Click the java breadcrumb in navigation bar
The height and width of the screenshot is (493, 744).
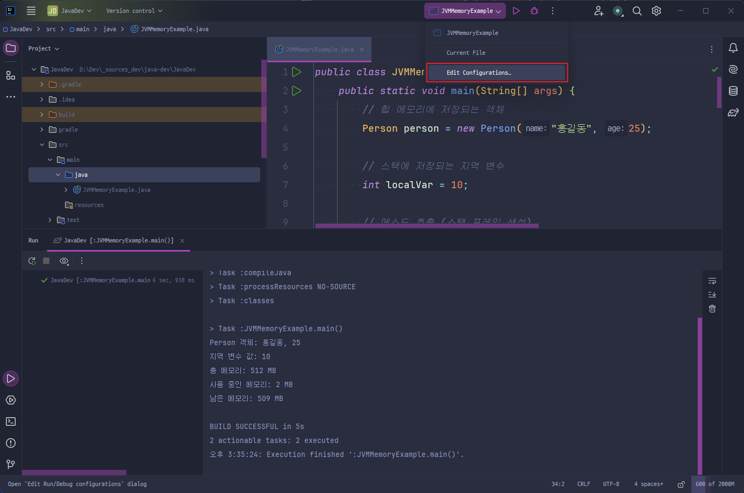click(110, 29)
